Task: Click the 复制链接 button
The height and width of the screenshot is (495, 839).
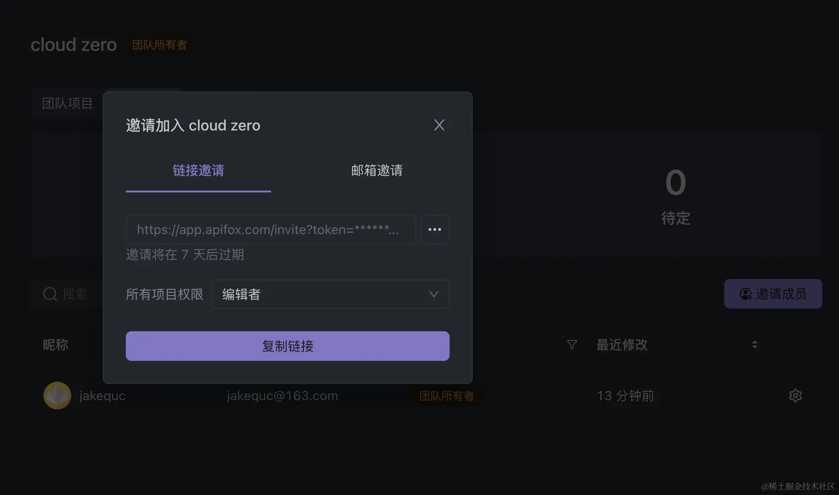Action: coord(288,346)
